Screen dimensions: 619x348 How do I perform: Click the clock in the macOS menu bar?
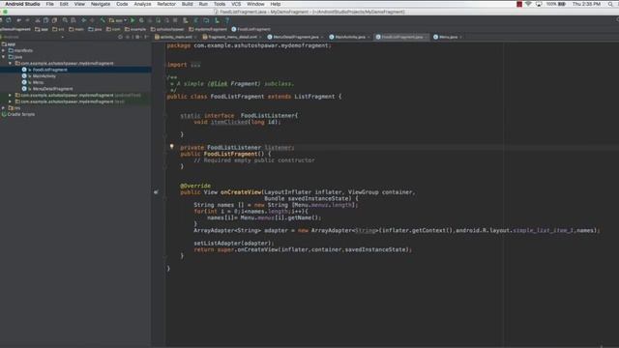(586, 4)
